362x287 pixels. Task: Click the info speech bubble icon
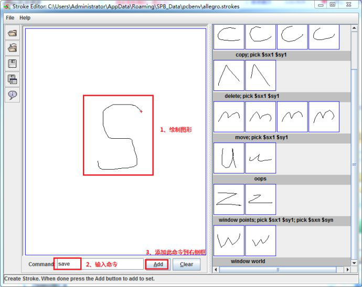point(12,95)
